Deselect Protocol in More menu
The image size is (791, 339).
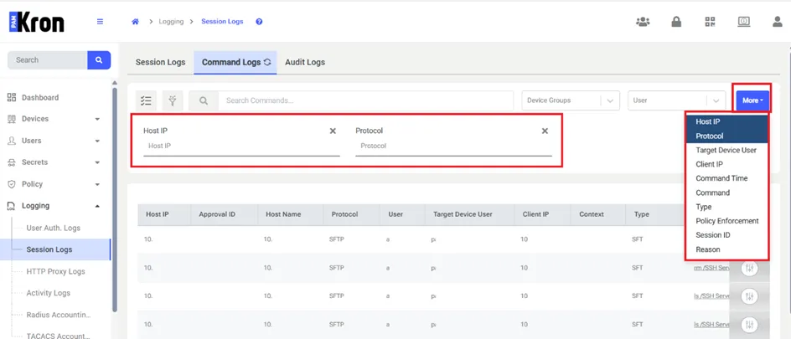[x=727, y=136]
